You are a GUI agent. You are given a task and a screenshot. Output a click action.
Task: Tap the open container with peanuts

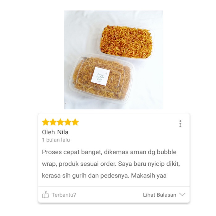(x=126, y=42)
